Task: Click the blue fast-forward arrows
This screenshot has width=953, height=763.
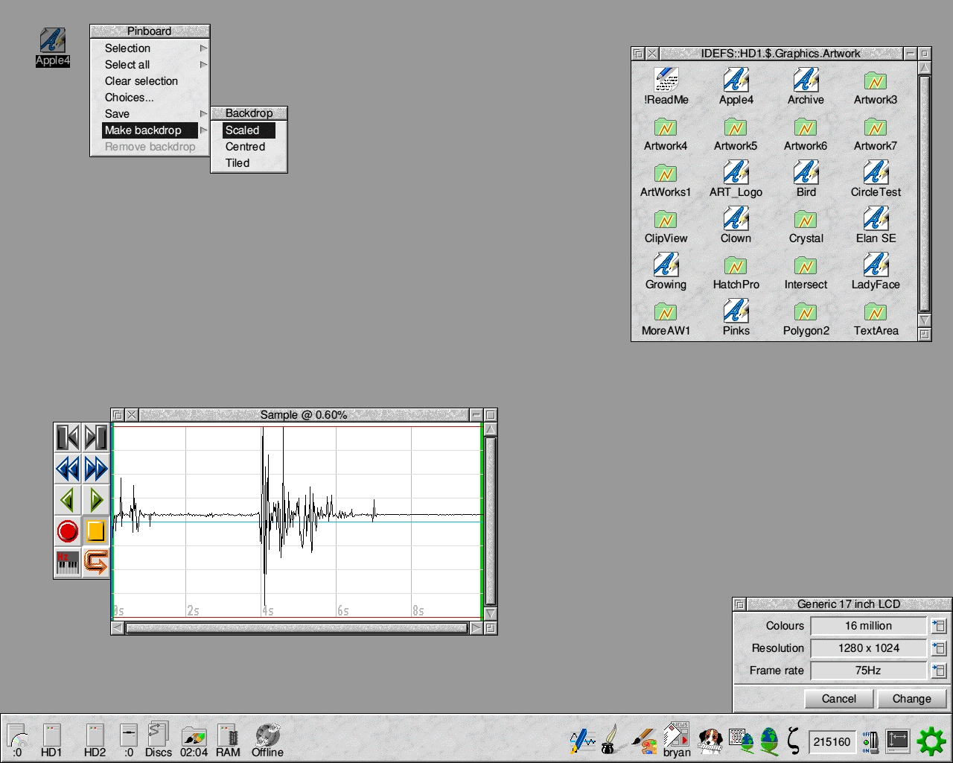Action: [96, 469]
